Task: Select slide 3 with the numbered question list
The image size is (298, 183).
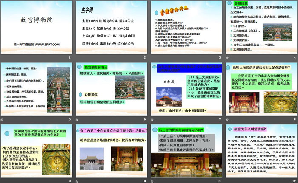Action: [186, 28]
